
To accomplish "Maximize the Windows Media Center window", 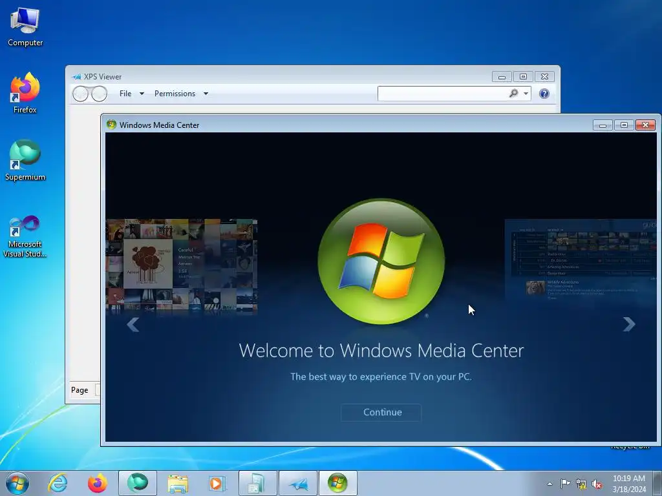I will pos(624,125).
